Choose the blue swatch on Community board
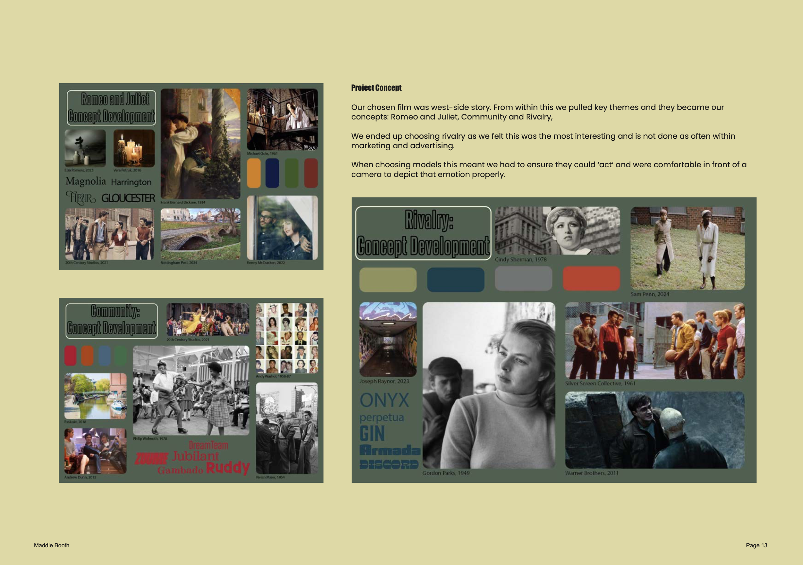 tap(105, 356)
